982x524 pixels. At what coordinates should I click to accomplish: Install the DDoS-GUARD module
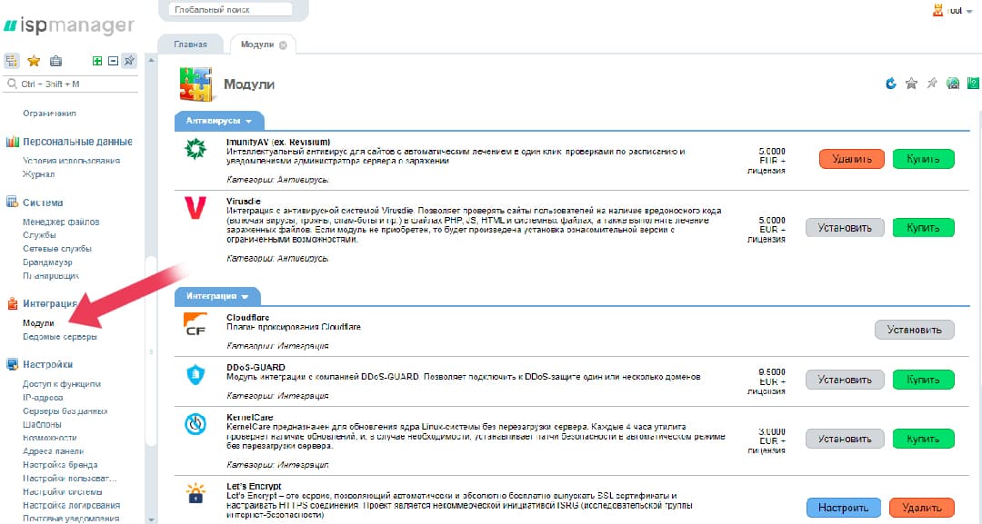coord(845,380)
